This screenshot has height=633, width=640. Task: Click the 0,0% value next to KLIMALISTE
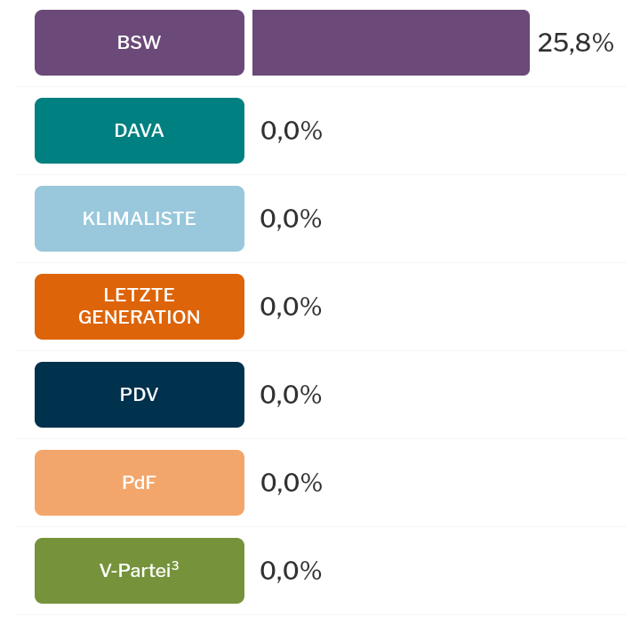pos(291,219)
